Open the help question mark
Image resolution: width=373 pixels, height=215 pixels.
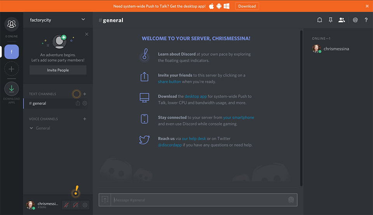[366, 20]
